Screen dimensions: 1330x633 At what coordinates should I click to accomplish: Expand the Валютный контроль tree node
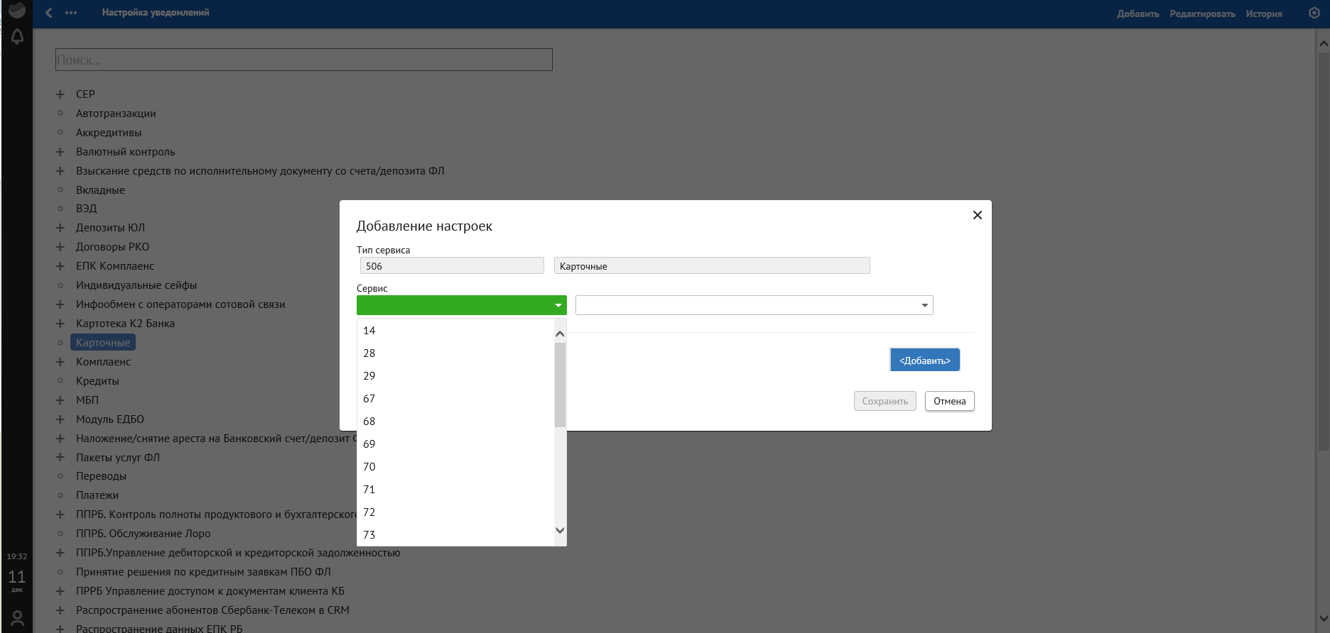click(x=60, y=152)
